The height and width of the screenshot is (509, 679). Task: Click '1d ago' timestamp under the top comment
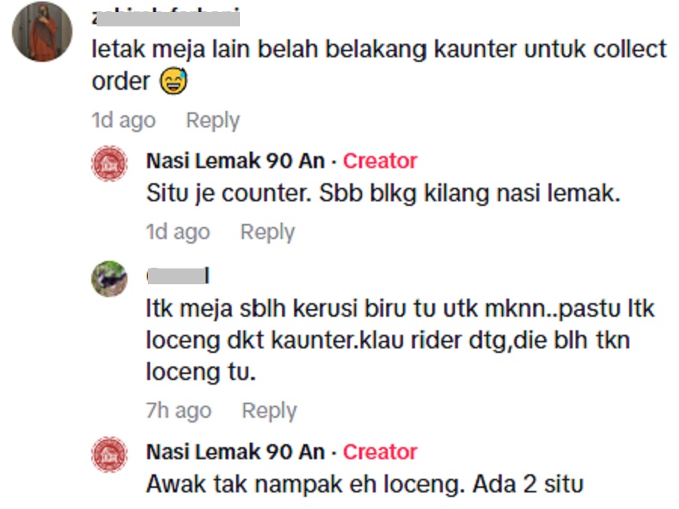coord(124,121)
